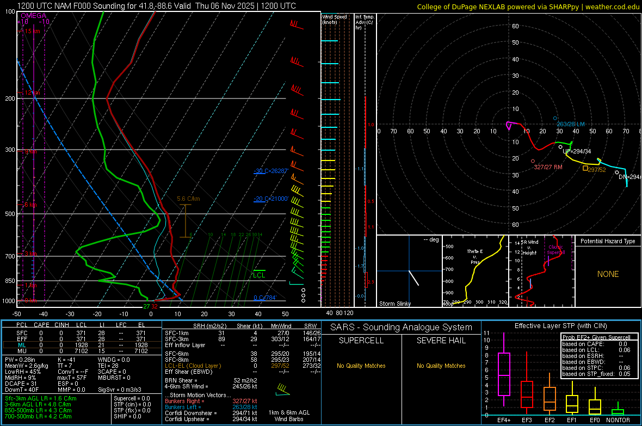Click the BRN Shear = row

coord(211,380)
